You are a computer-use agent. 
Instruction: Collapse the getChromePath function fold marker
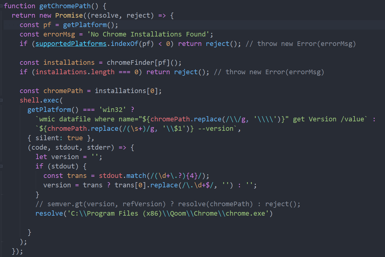[x=2, y=6]
